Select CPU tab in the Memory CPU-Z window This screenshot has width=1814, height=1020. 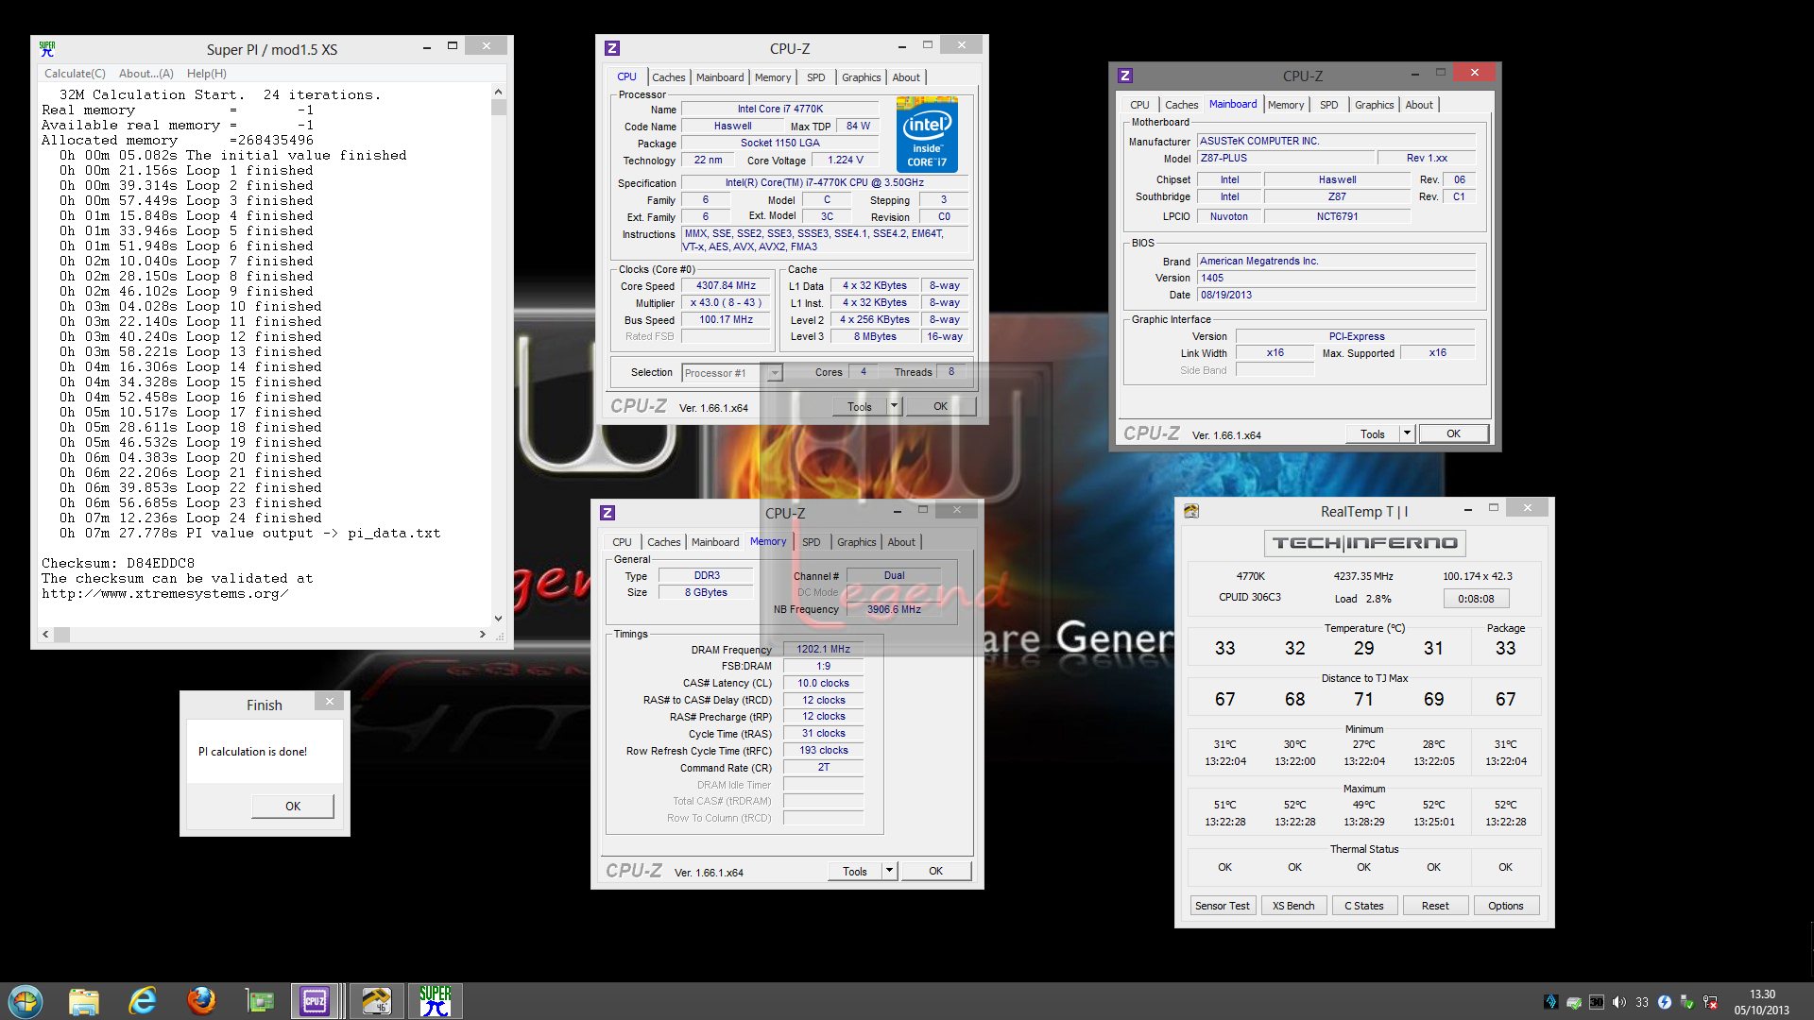pos(622,542)
